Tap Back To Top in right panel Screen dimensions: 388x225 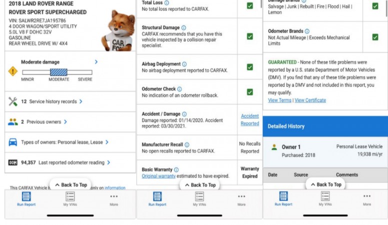pyautogui.click(x=326, y=184)
